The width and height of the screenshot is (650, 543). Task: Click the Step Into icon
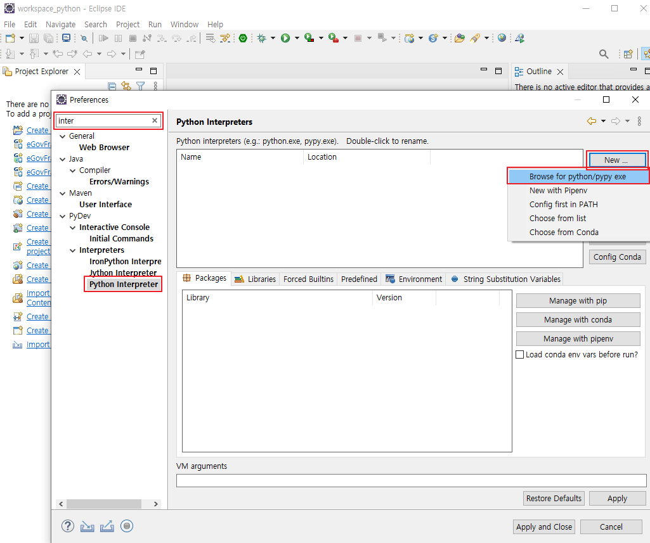point(162,38)
